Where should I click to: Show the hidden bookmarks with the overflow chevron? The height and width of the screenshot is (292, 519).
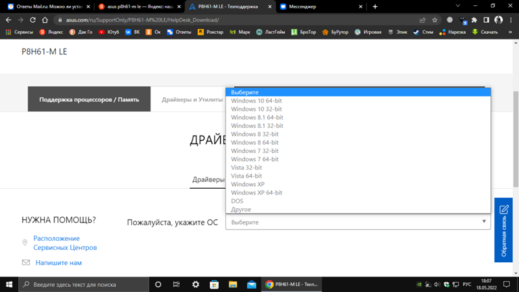tap(510, 32)
